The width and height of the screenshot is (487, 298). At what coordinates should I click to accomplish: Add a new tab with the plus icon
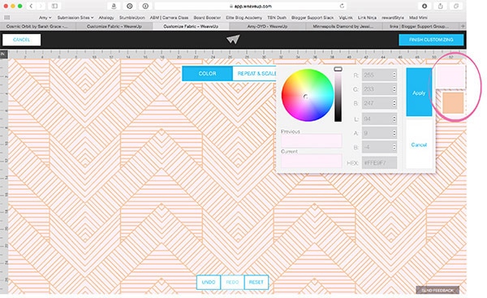click(463, 27)
